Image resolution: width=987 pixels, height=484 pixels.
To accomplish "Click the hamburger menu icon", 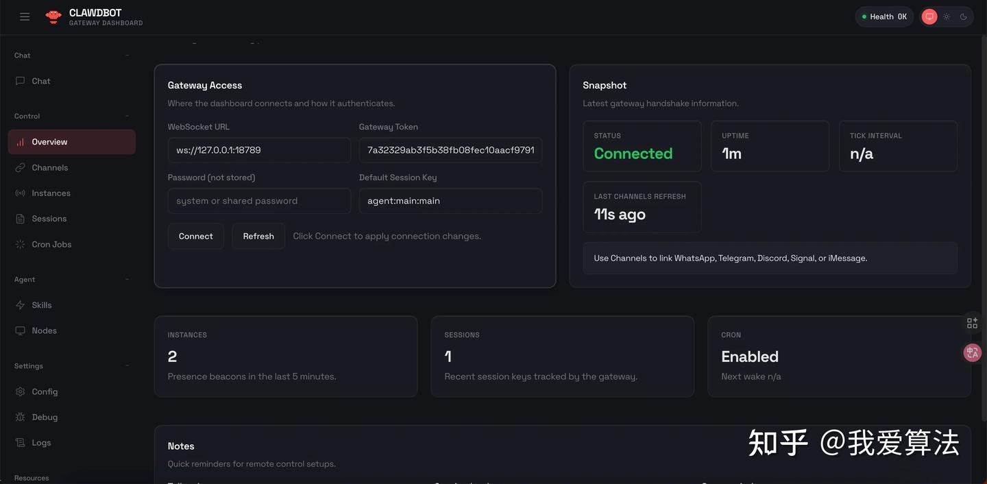I will point(25,17).
